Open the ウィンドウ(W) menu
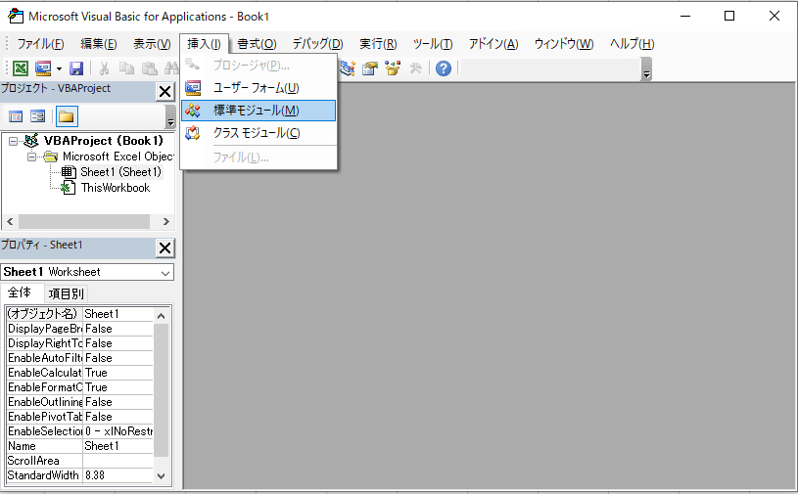Image resolution: width=798 pixels, height=494 pixels. [x=564, y=44]
